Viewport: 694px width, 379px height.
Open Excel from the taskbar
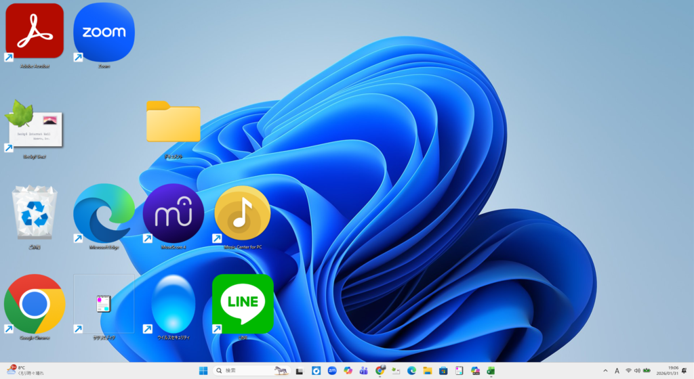[x=490, y=370]
